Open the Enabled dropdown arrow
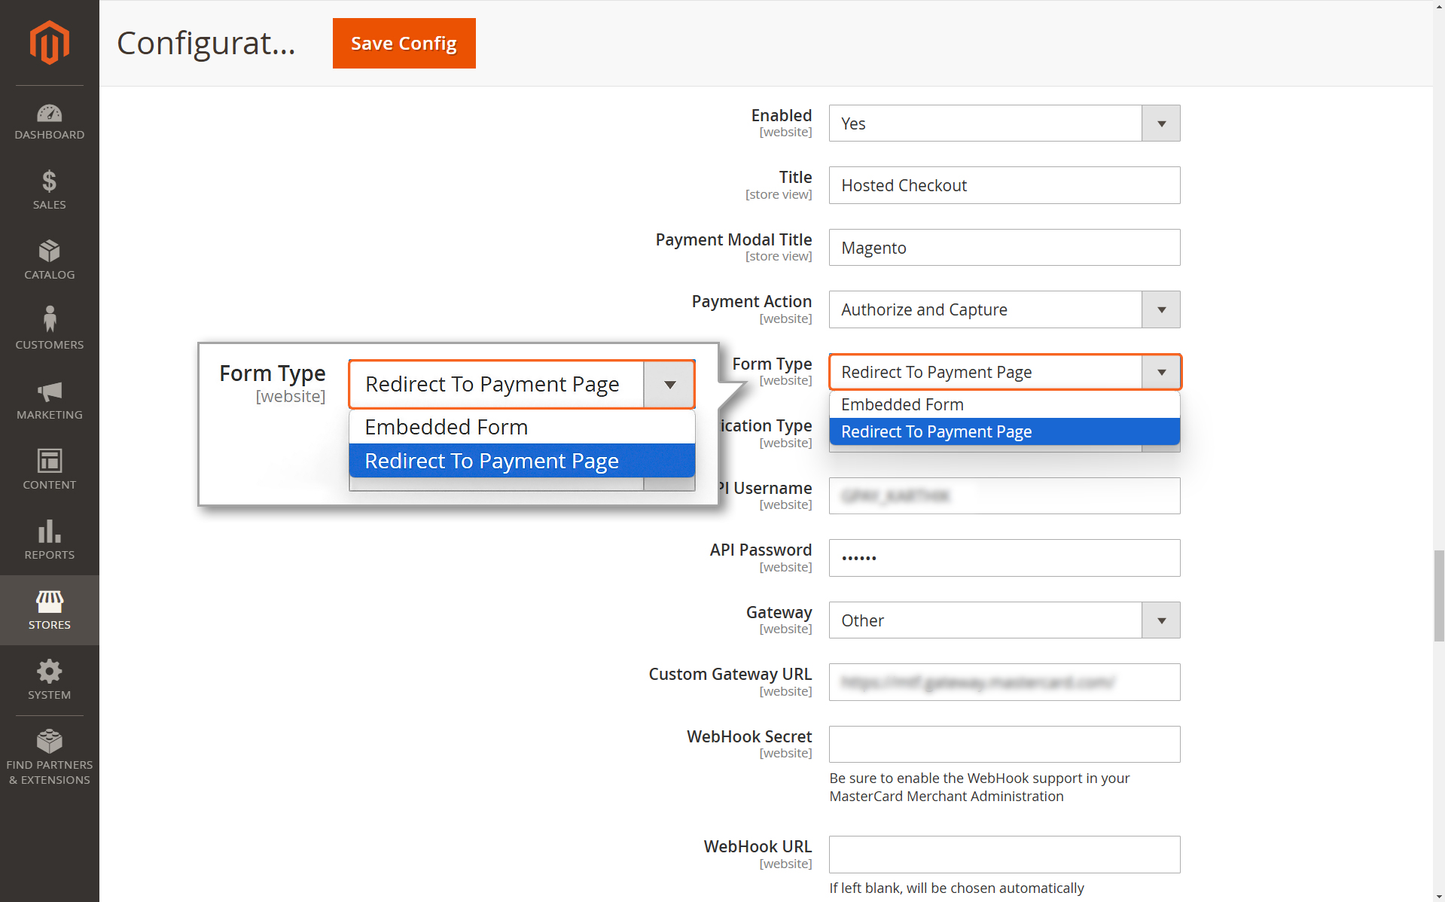The width and height of the screenshot is (1445, 902). (x=1161, y=123)
